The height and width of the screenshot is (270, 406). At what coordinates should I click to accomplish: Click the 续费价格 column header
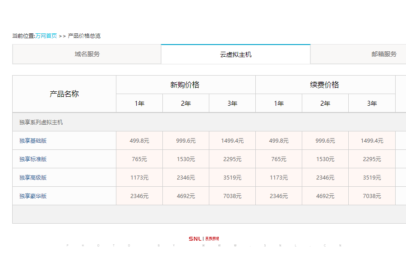(324, 85)
